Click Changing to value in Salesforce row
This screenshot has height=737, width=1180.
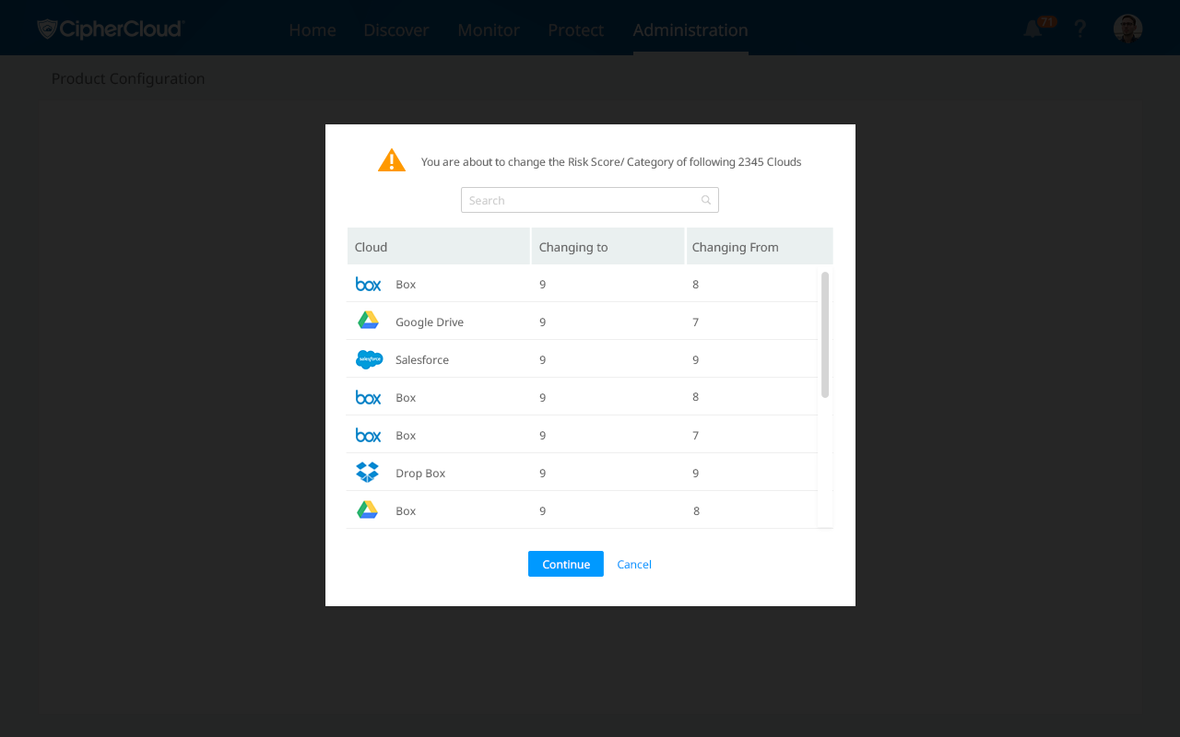pos(543,359)
